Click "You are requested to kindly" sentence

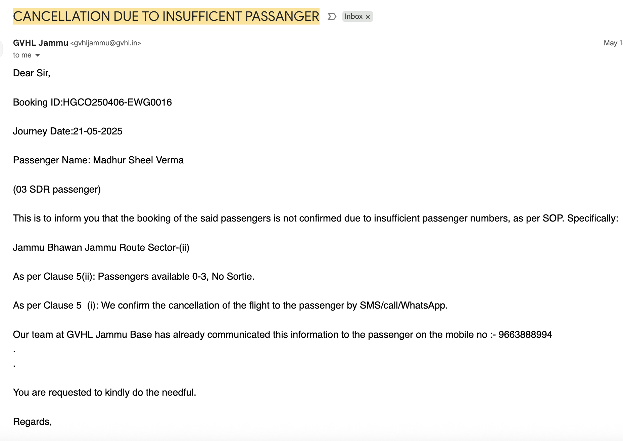tap(104, 393)
